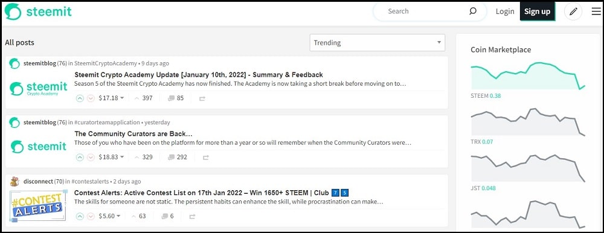604x233 pixels.
Task: Click the search magnifier icon
Action: [473, 11]
